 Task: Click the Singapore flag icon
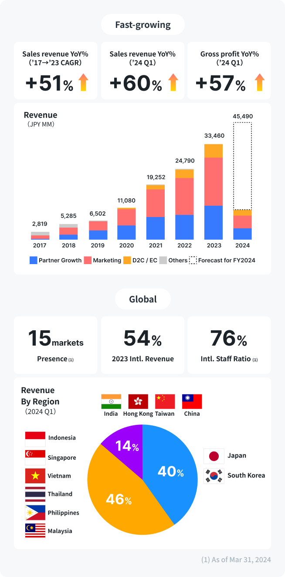35,458
